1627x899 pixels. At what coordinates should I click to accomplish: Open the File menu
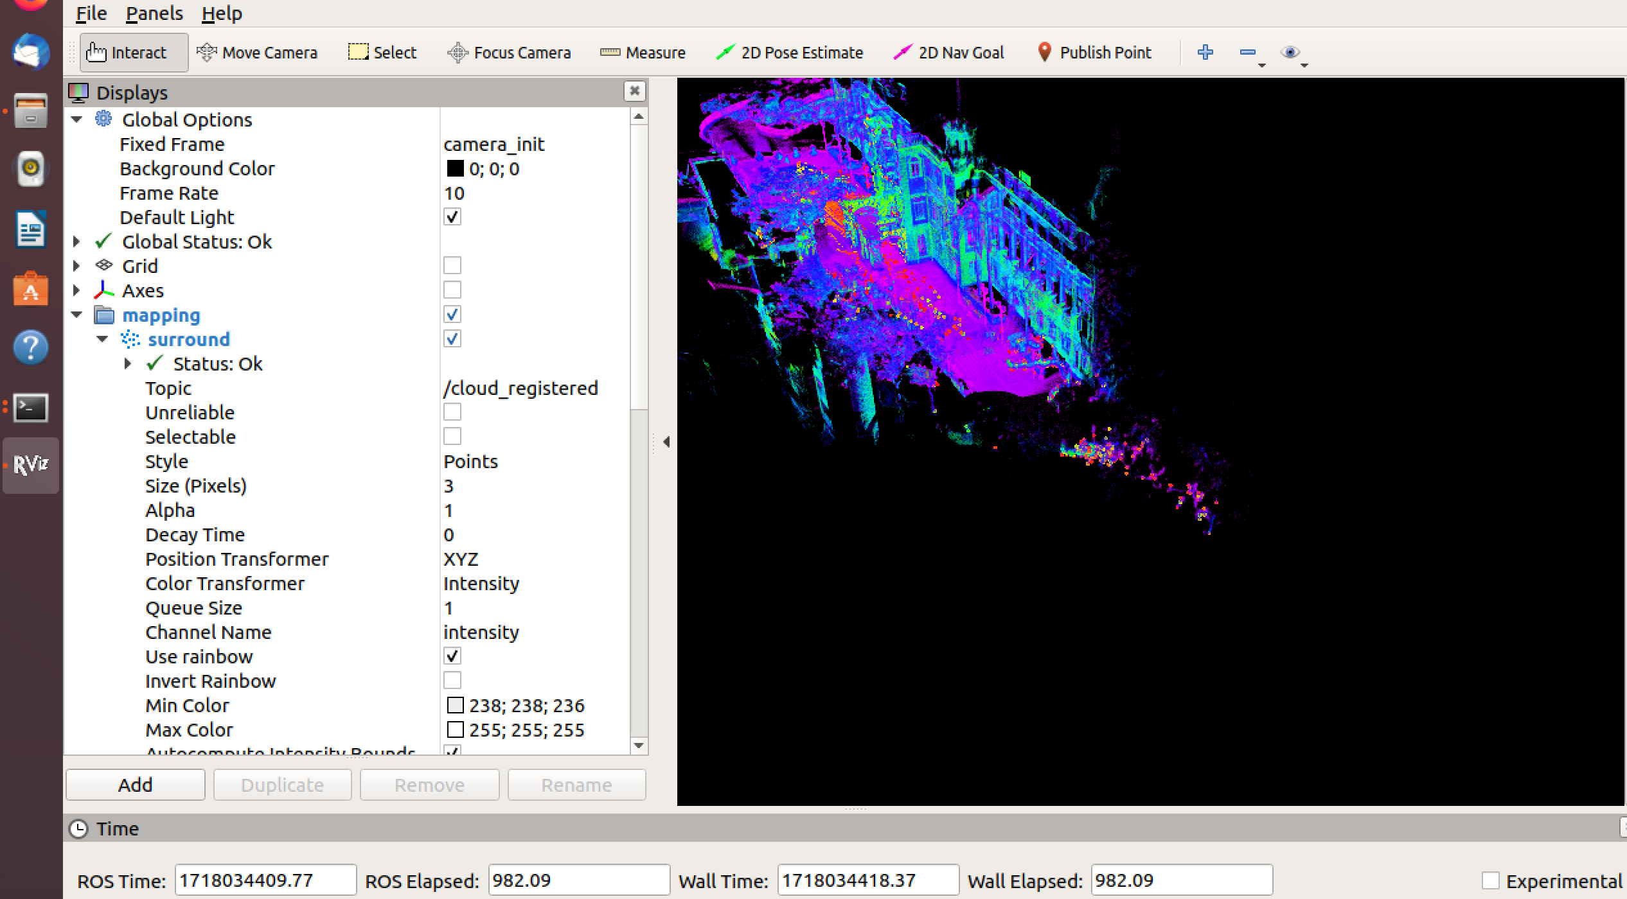point(91,13)
